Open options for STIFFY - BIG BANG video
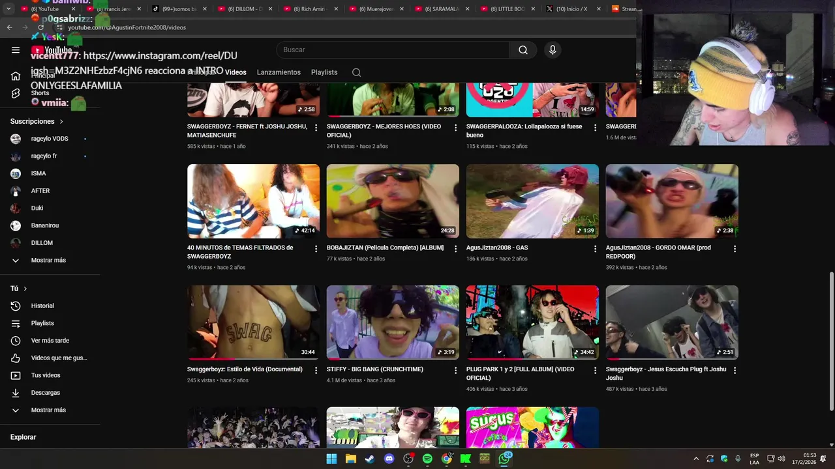 (x=456, y=370)
